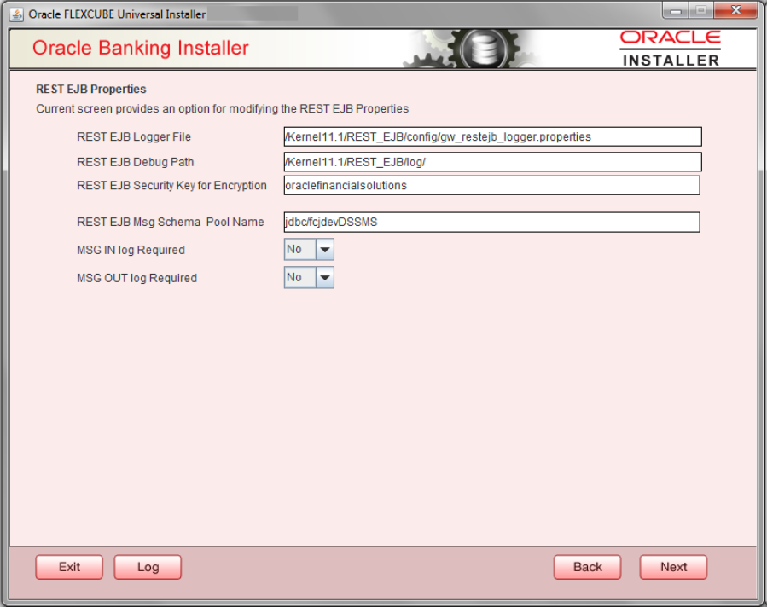Click the Exit button
767x607 pixels.
[68, 566]
